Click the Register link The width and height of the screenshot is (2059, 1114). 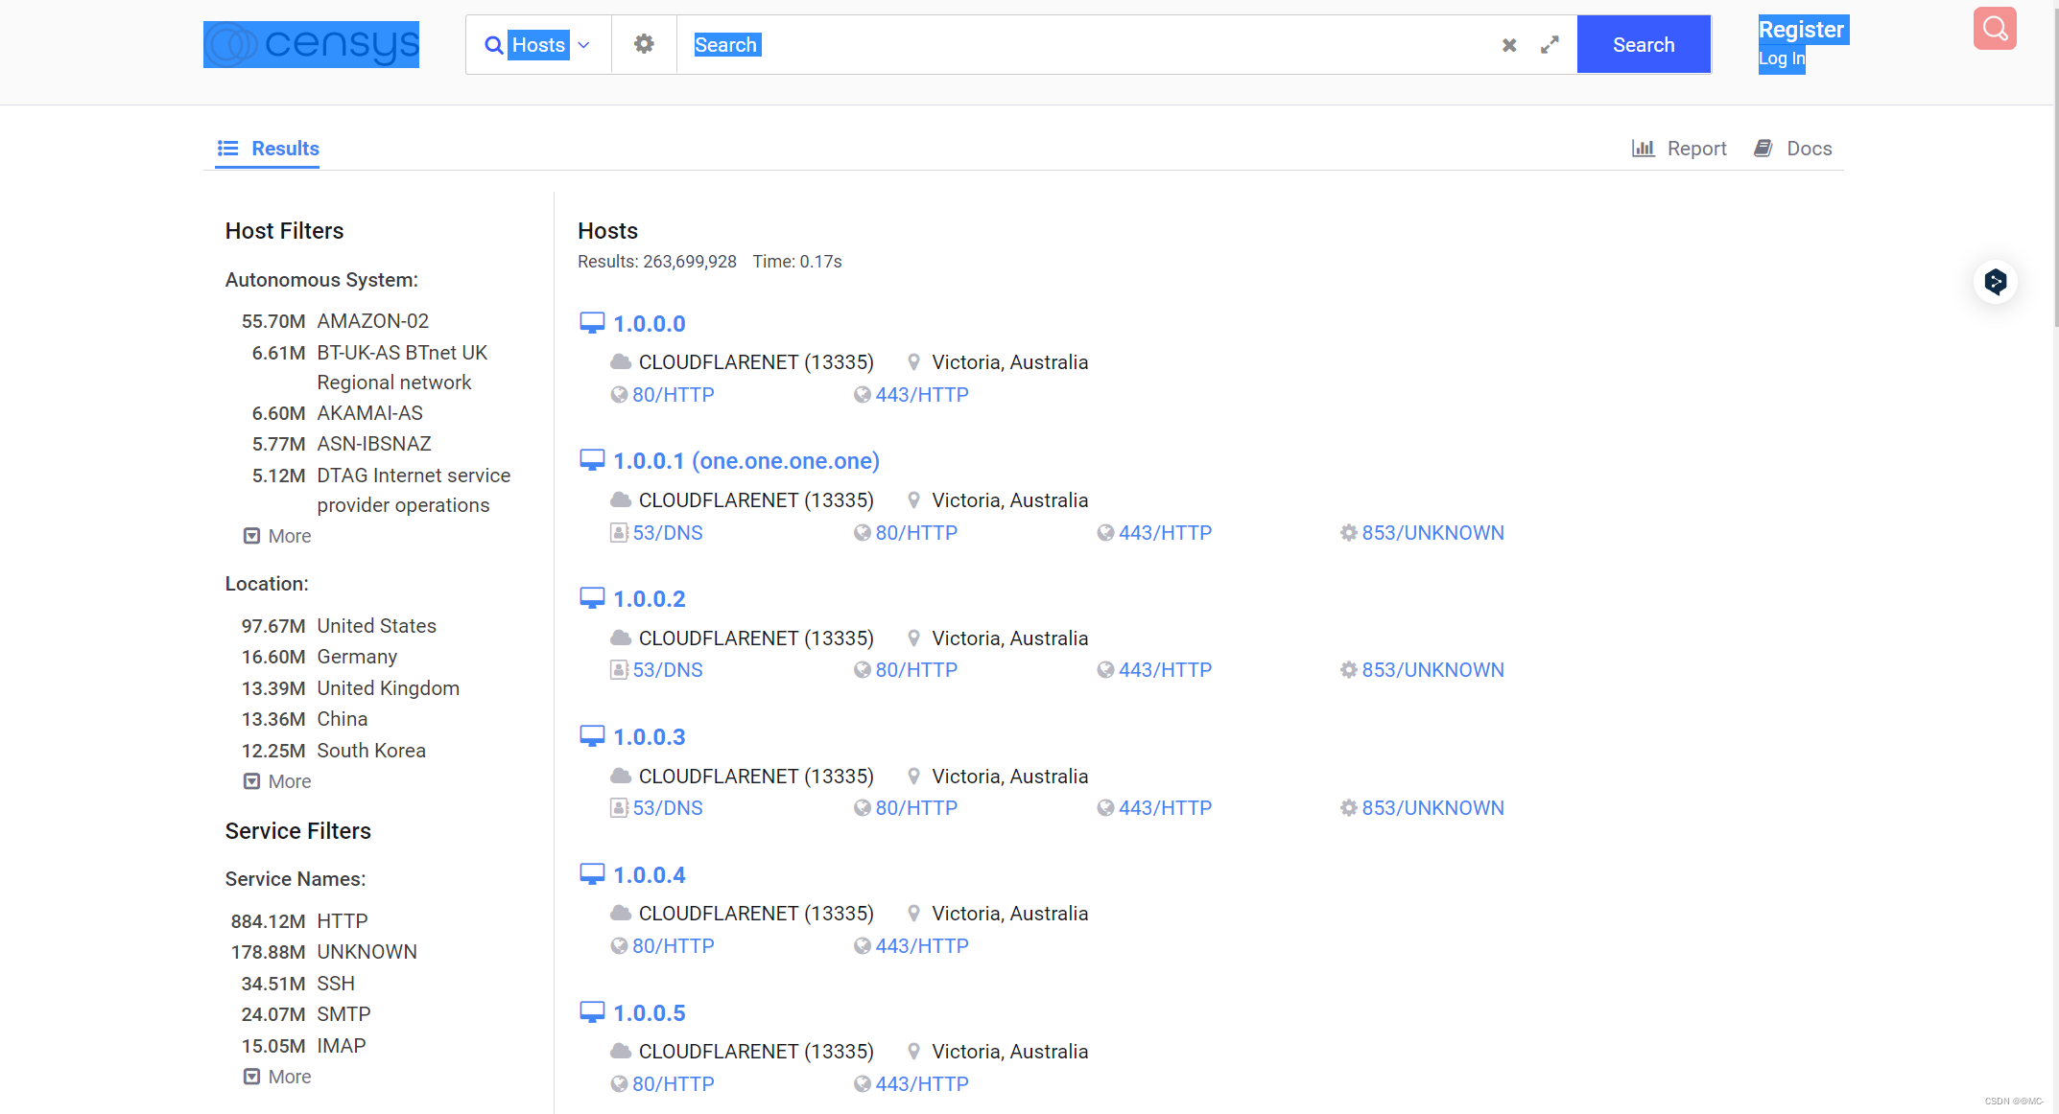coord(1801,30)
